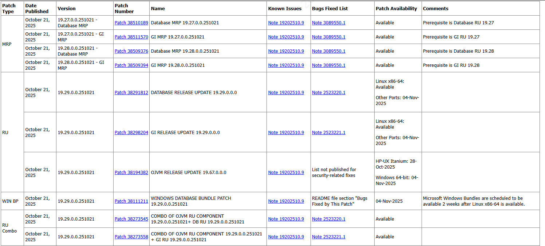This screenshot has height=246, width=545.
Task: Open Note 2523220.1 in DATABASE RELEASE UPDATE row
Action: (x=329, y=93)
